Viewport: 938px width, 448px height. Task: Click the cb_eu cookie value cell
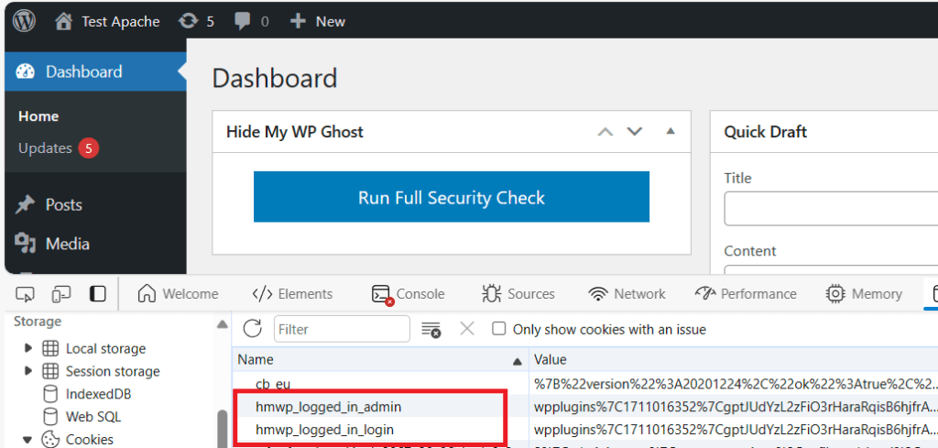734,383
